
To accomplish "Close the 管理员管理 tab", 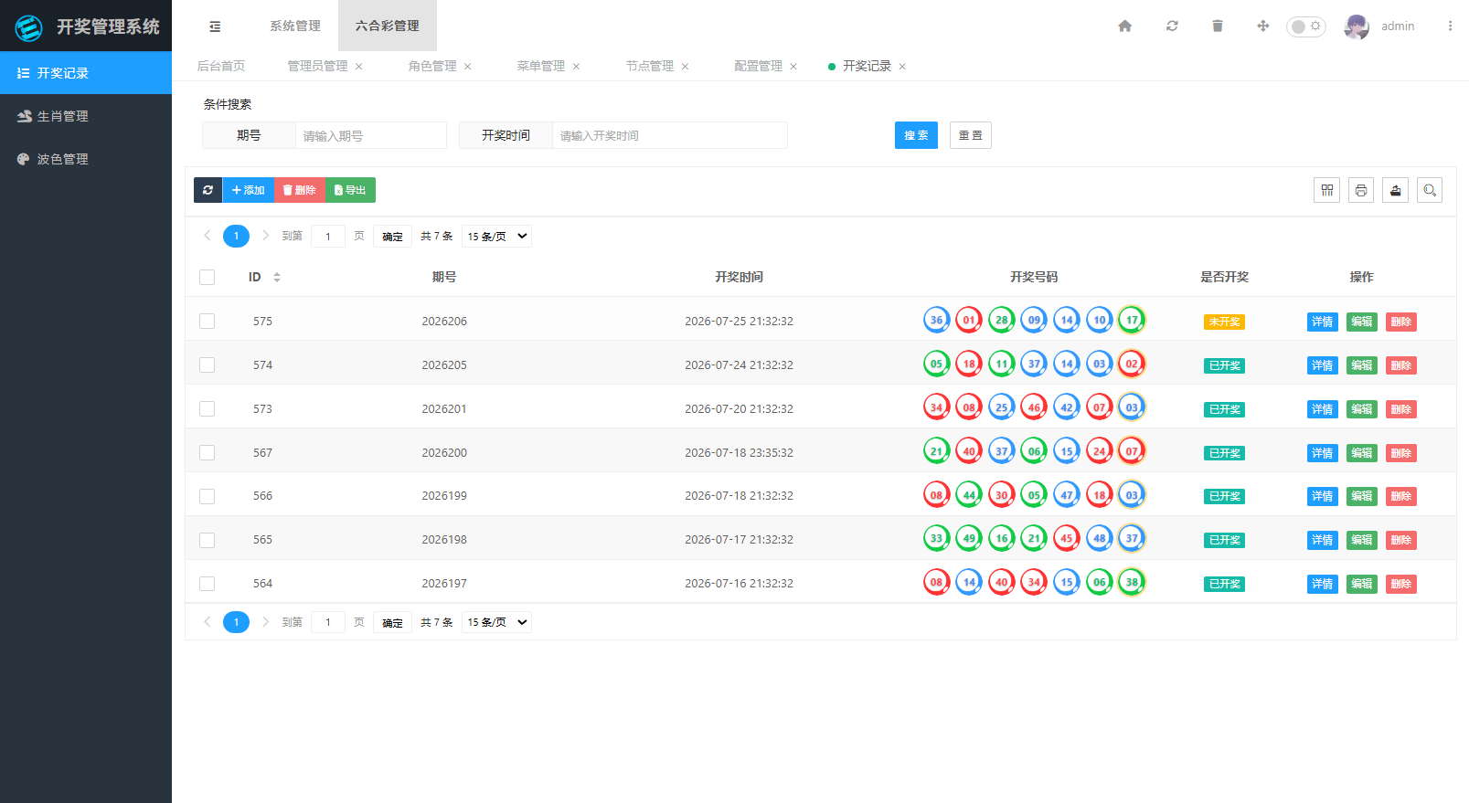I will (x=359, y=67).
